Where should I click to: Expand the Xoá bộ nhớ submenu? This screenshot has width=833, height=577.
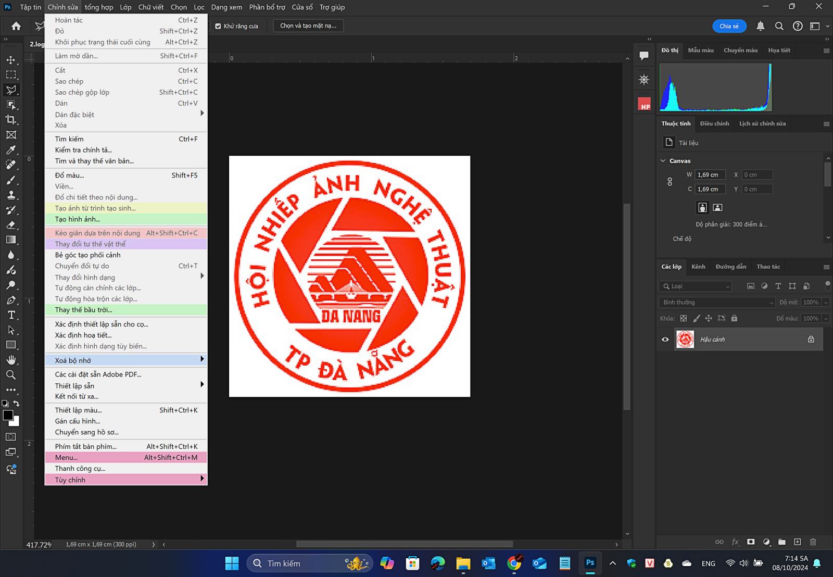[126, 360]
